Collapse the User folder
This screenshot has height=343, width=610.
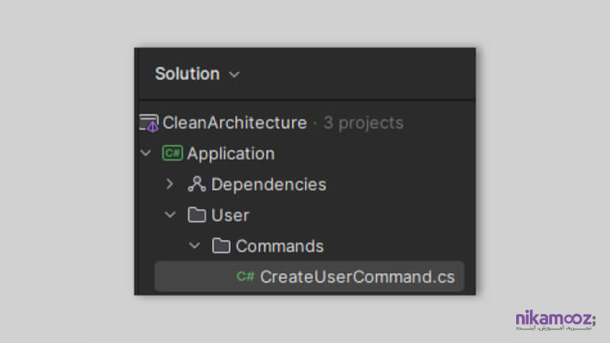pyautogui.click(x=170, y=215)
